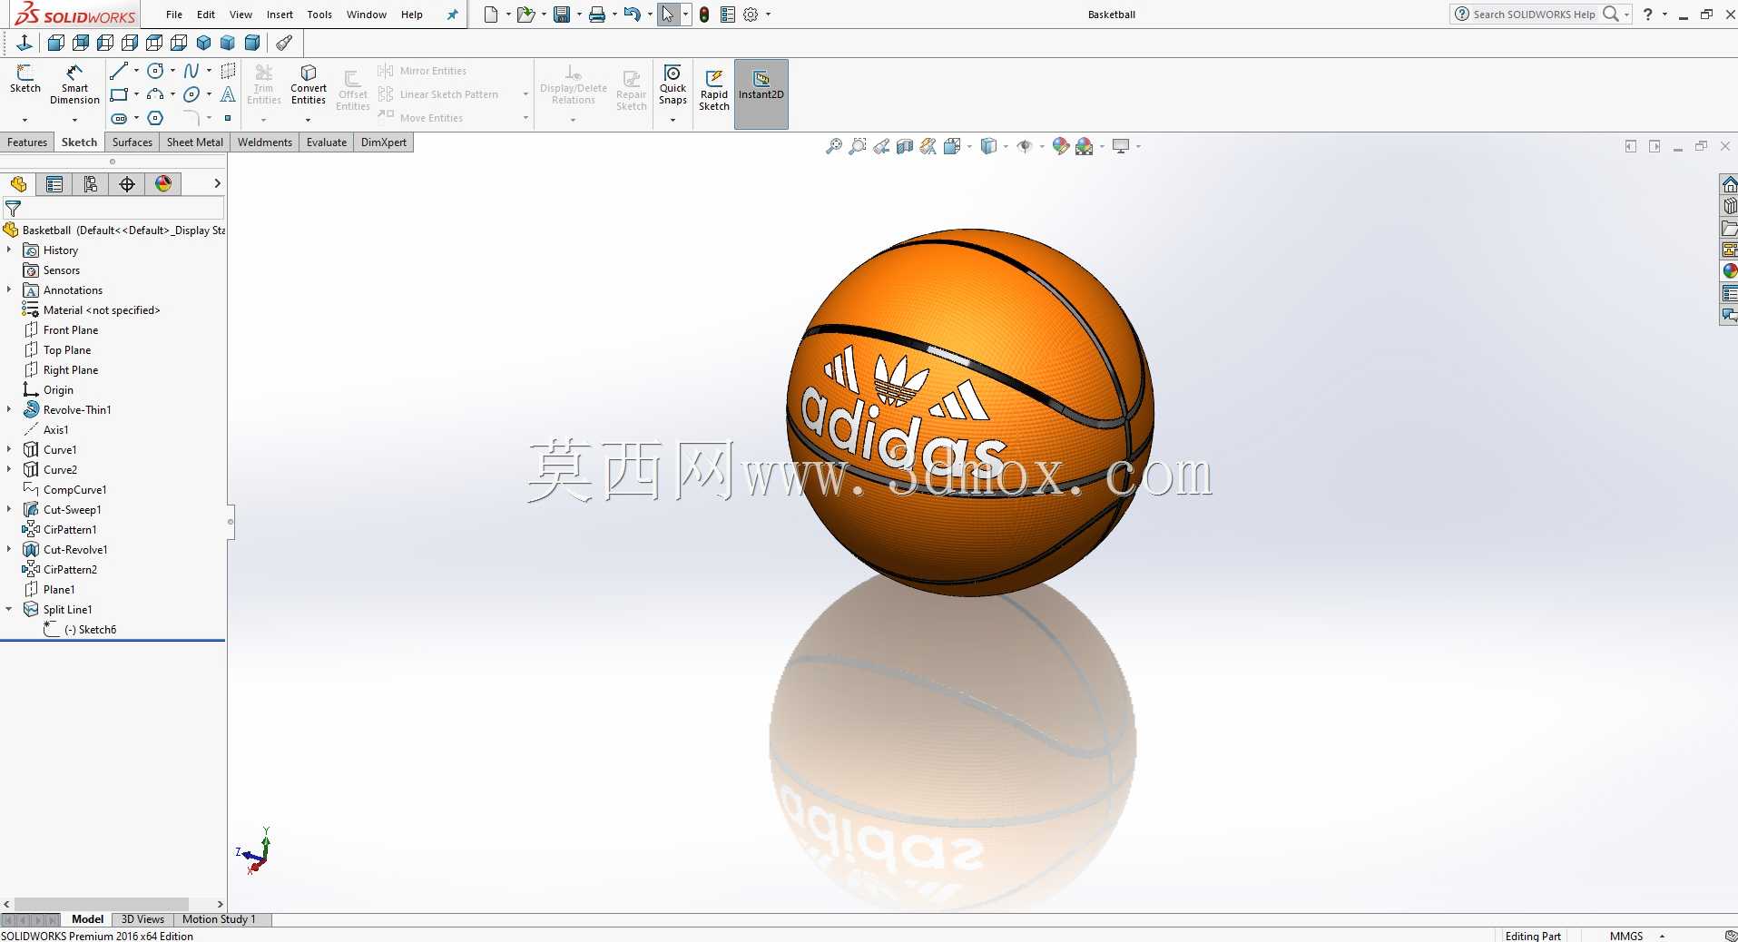Click the Rebuild traffic light icon

point(704,15)
